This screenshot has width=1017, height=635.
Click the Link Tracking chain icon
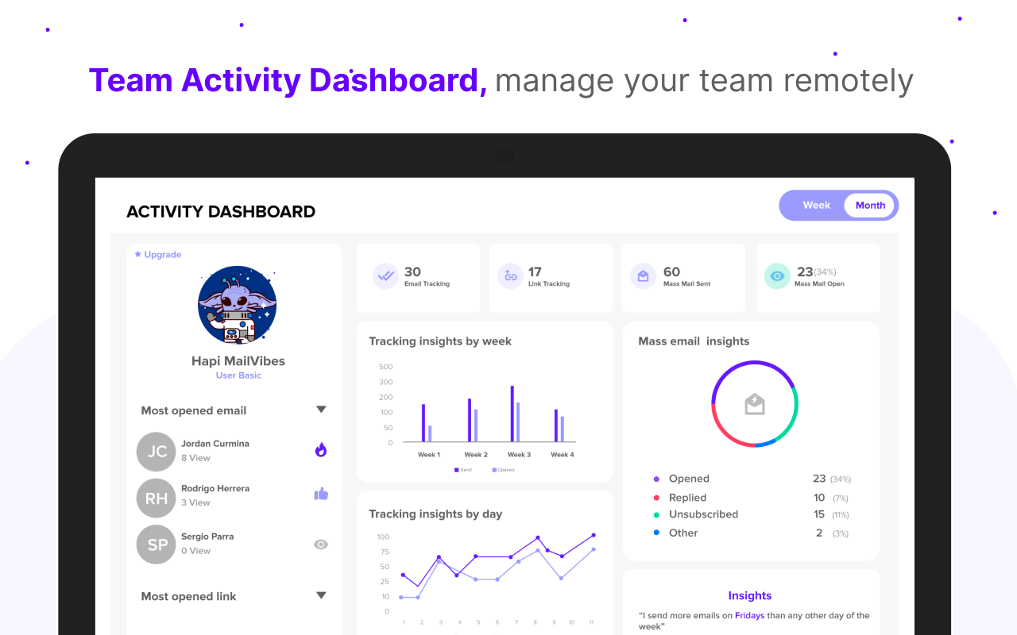click(x=510, y=276)
